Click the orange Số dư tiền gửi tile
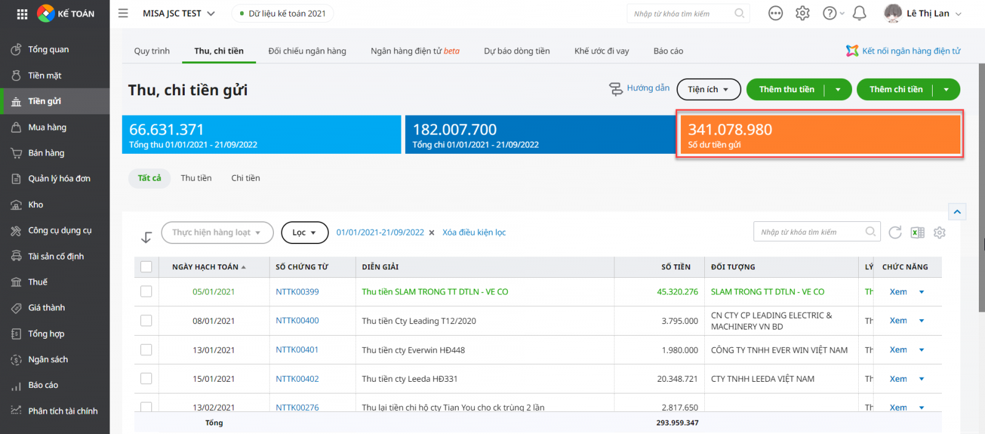Screen dimensions: 985x434 819,135
